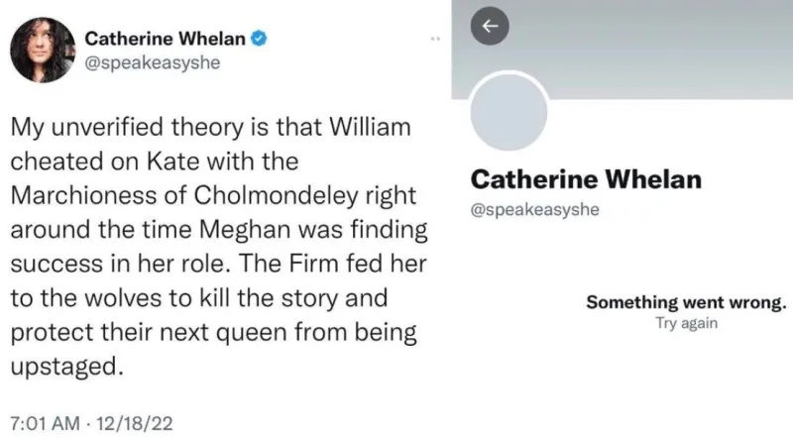Open the three-dot more menu on tweet
The width and height of the screenshot is (793, 438).
[435, 39]
